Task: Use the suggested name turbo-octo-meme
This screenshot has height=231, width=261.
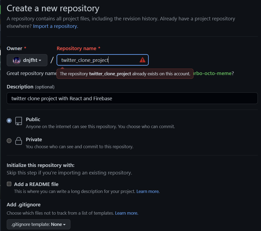Action: coord(212,73)
